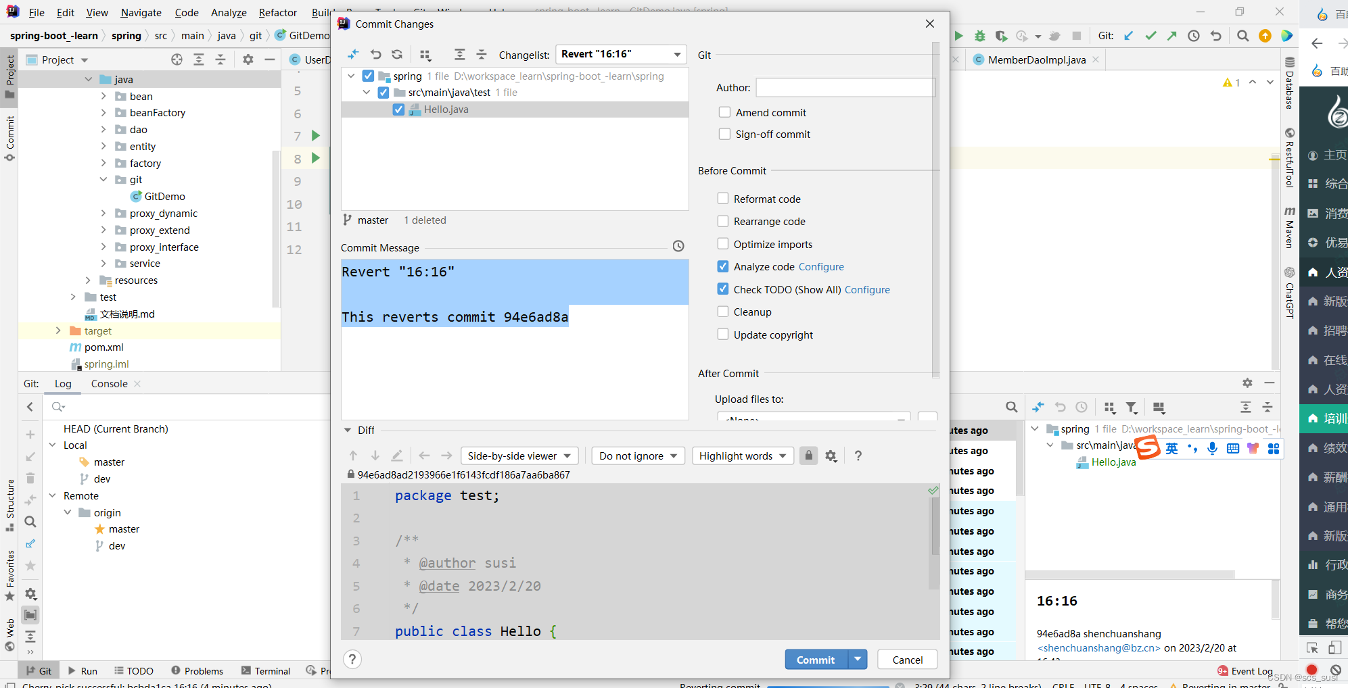The width and height of the screenshot is (1348, 688).
Task: Open Do not ignore dropdown
Action: pyautogui.click(x=638, y=456)
